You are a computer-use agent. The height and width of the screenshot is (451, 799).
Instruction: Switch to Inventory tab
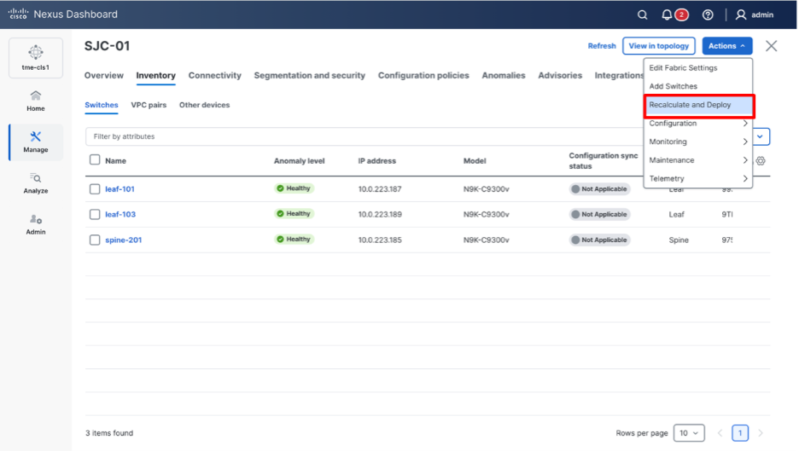point(156,75)
